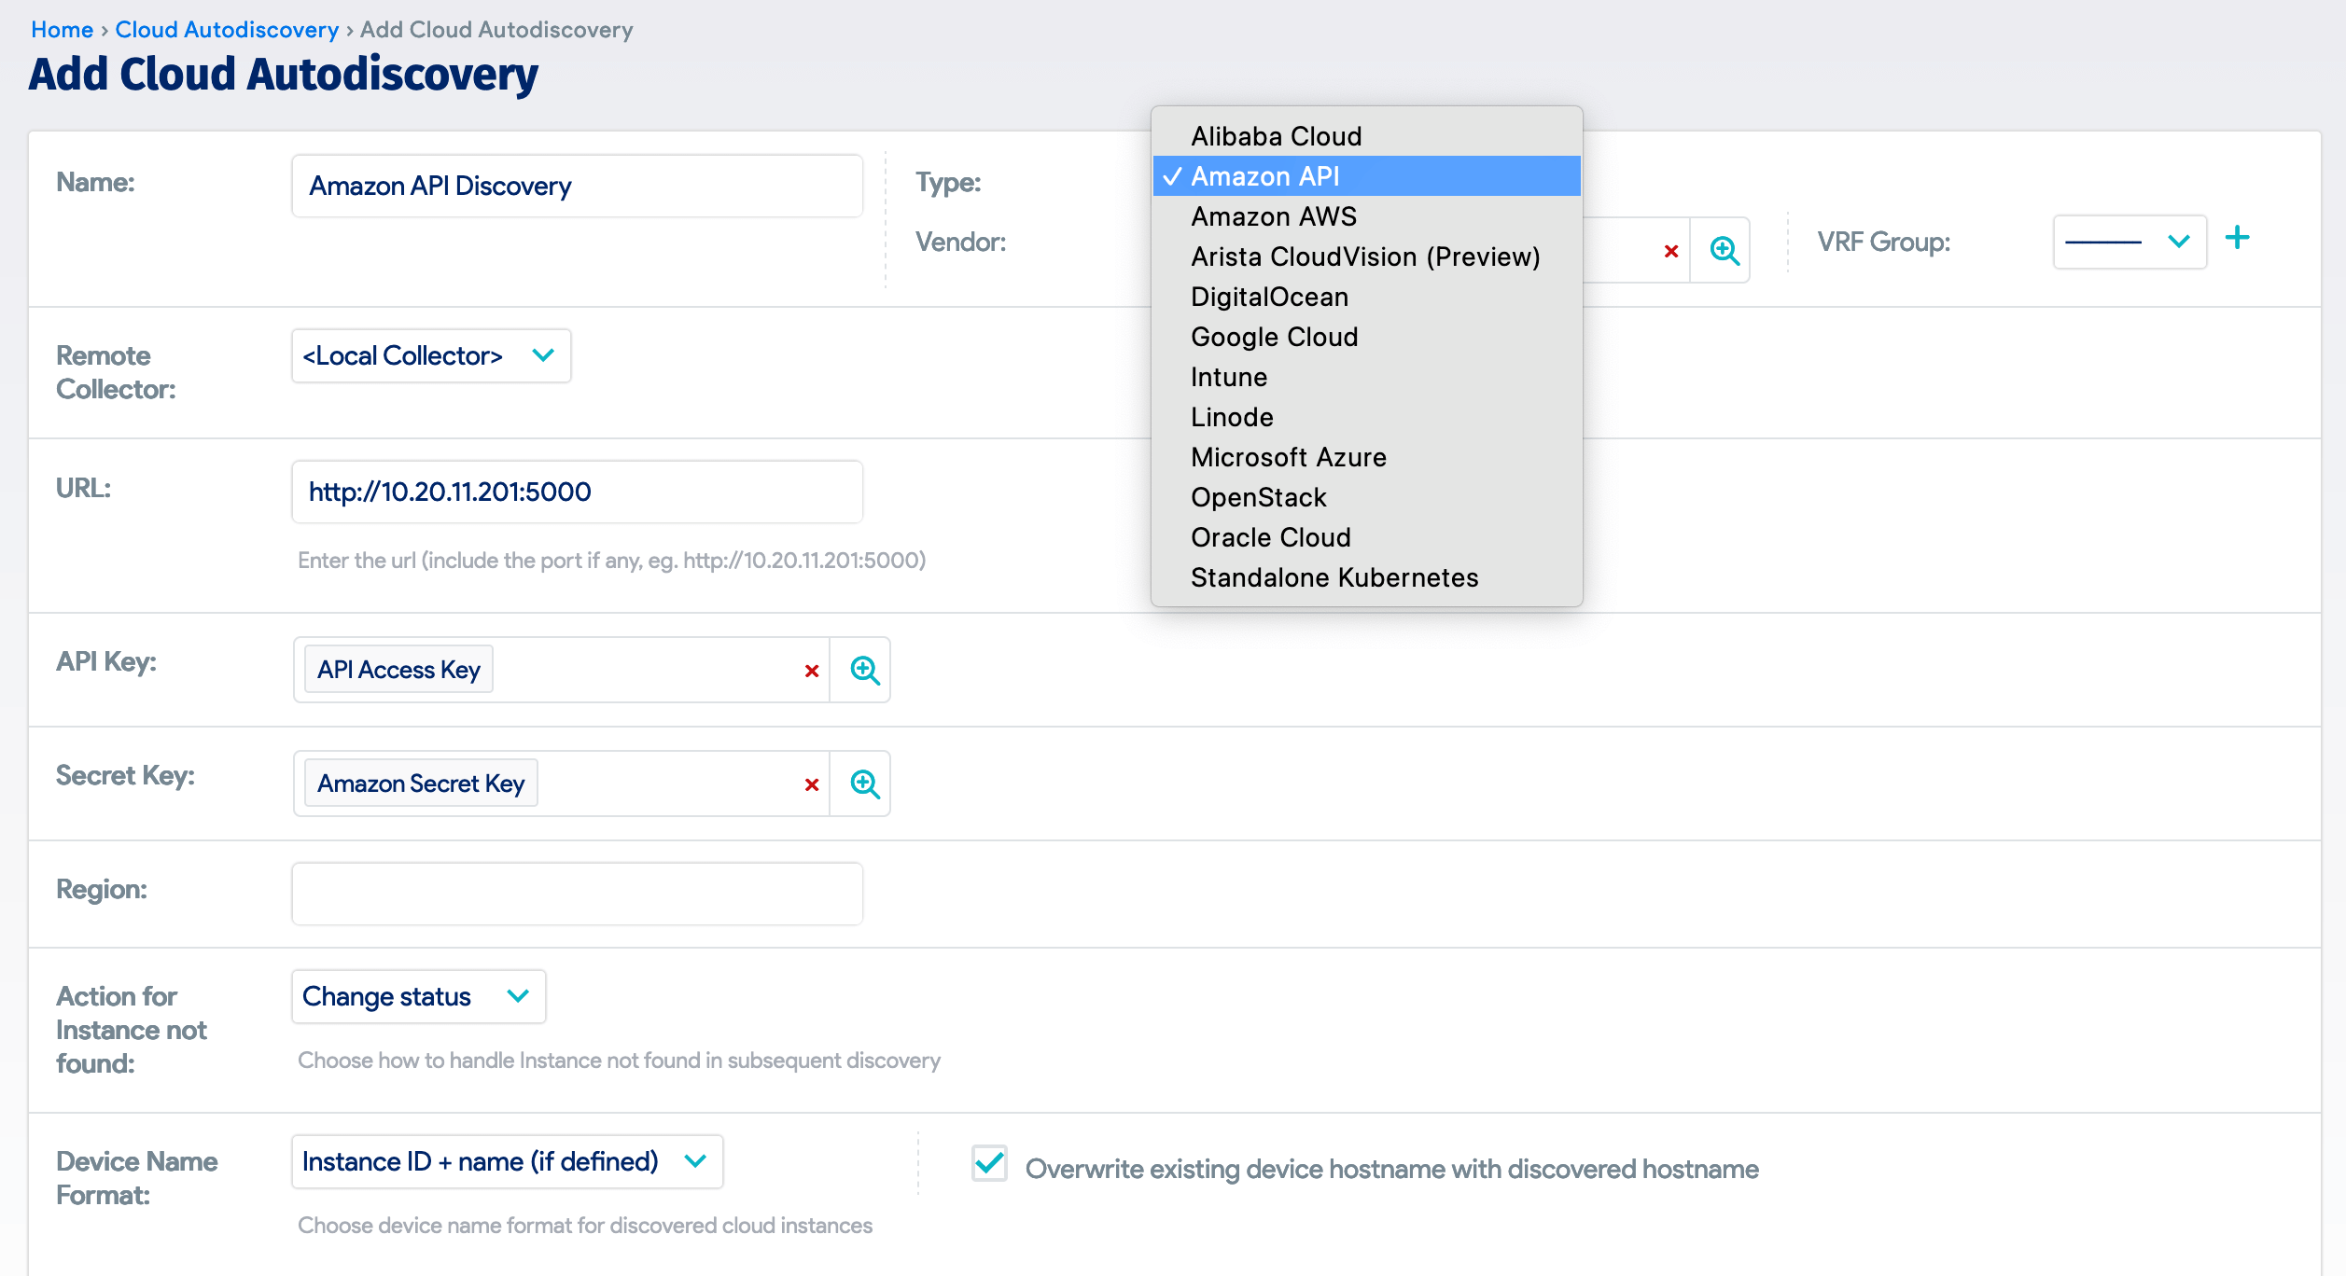Image resolution: width=2346 pixels, height=1276 pixels.
Task: Enable Overwrite existing device hostname option
Action: (988, 1164)
